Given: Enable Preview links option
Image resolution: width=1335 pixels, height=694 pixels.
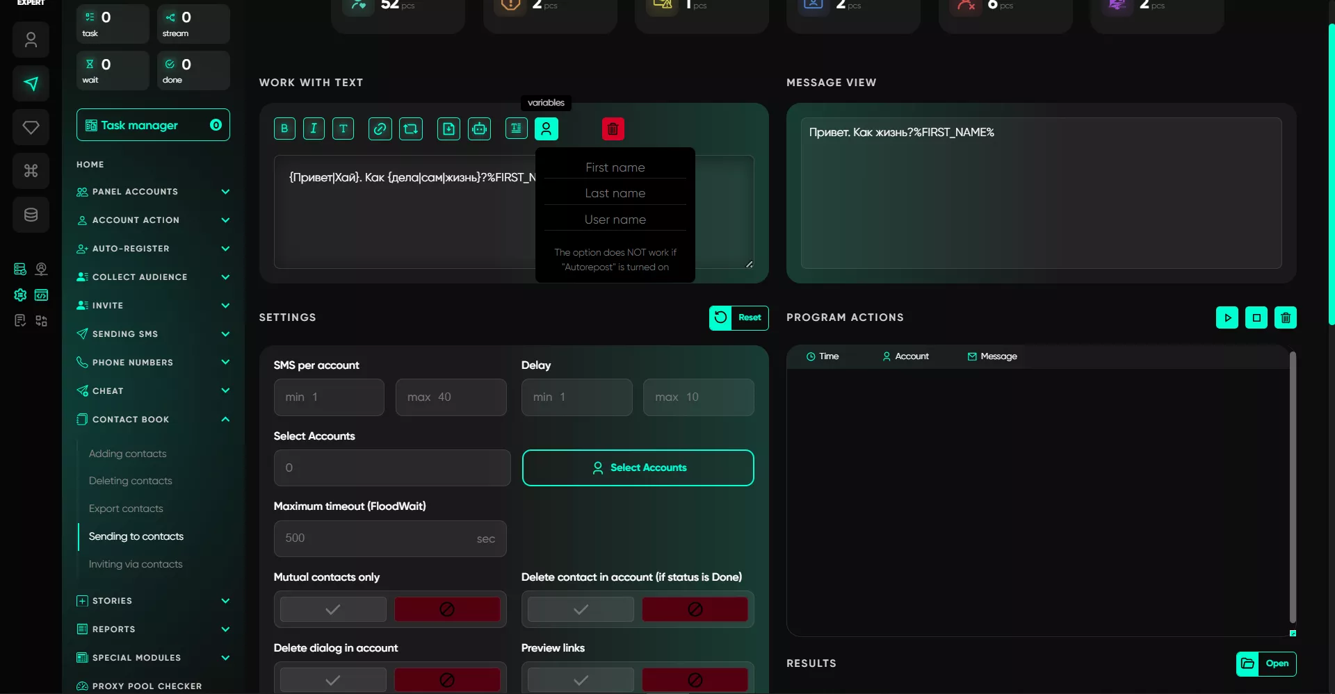Looking at the screenshot, I should pyautogui.click(x=581, y=680).
